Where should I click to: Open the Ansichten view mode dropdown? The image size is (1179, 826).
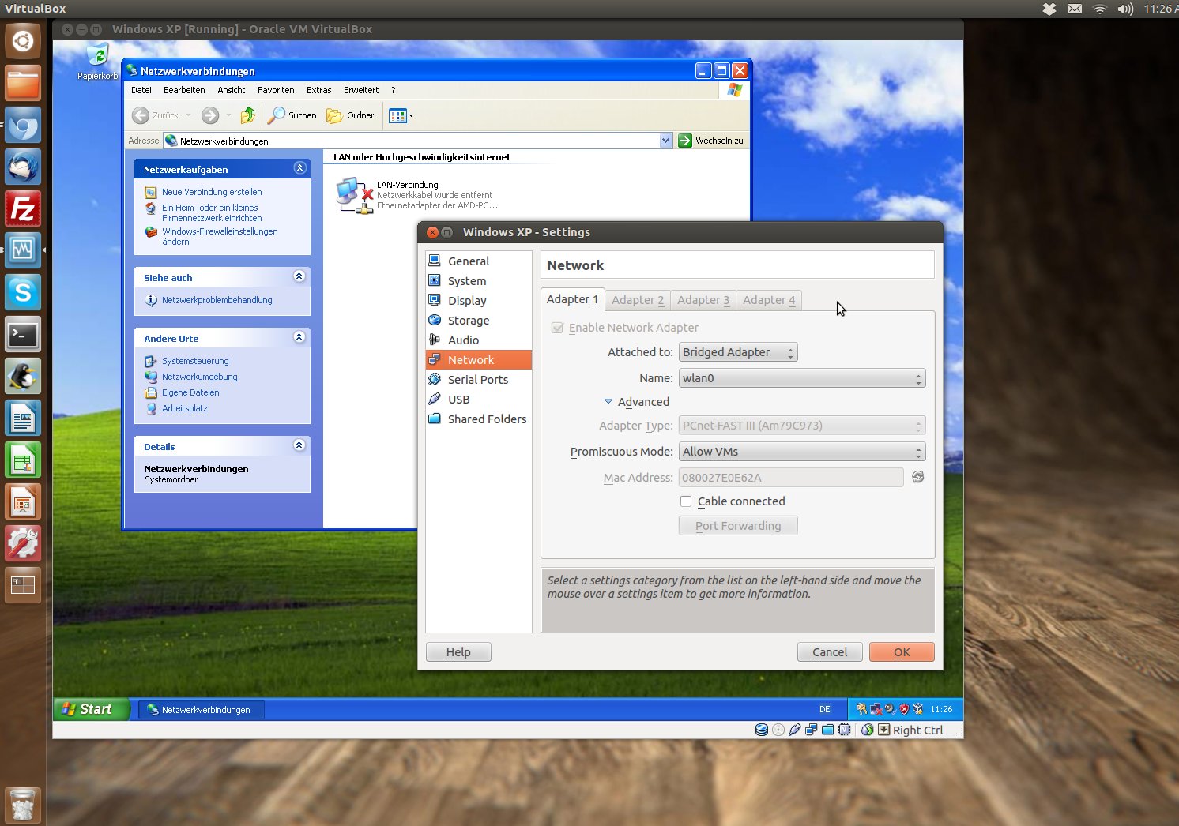401,115
